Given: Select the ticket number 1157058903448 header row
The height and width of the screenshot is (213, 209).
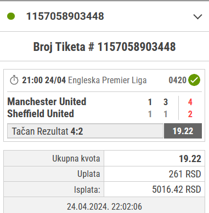Looking at the screenshot, I should coord(104,16).
